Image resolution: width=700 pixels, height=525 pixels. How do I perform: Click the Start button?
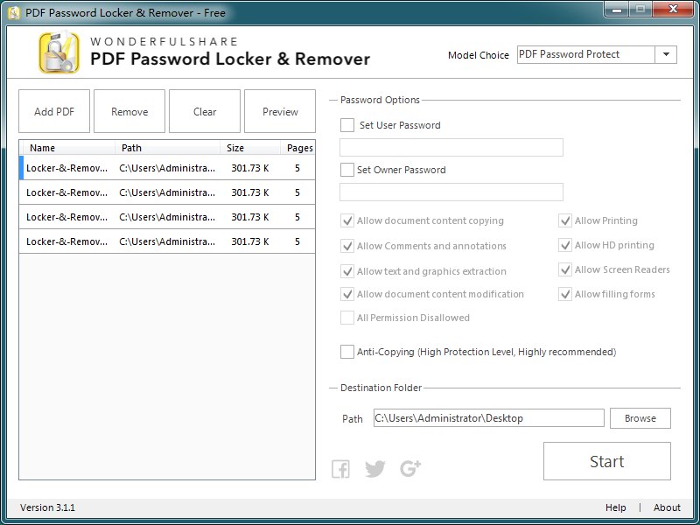(x=607, y=461)
